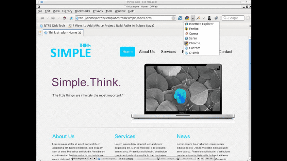The height and width of the screenshot is (161, 287).
Task: Click the loading spinner icon
Action: coord(248,18)
